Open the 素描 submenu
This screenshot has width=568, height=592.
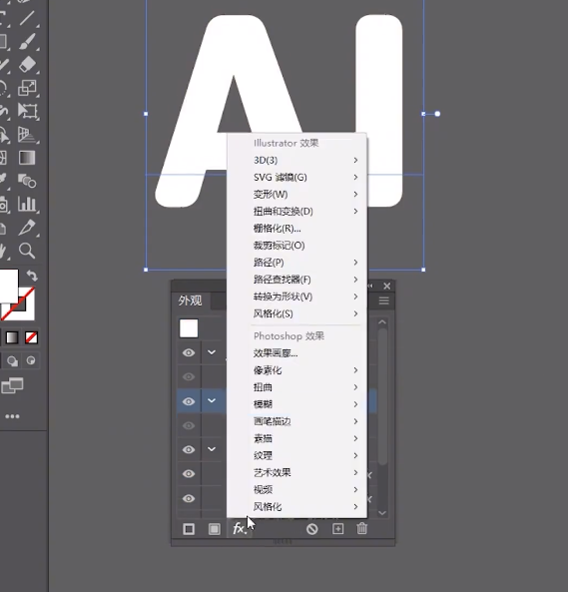coord(296,438)
